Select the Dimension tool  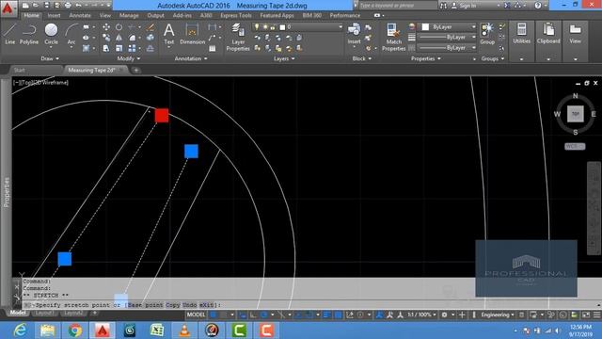click(x=192, y=35)
